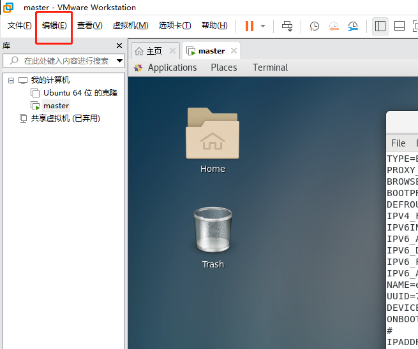418x349 pixels.
Task: Click the orange pause VM button
Action: point(250,26)
